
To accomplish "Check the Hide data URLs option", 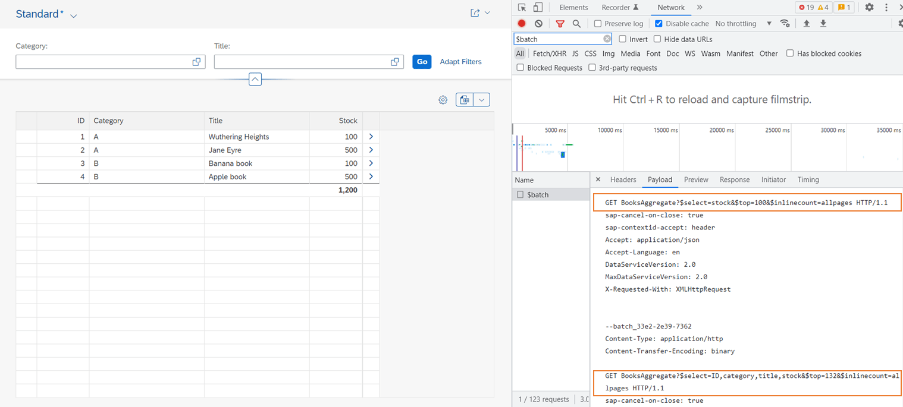I will (657, 39).
